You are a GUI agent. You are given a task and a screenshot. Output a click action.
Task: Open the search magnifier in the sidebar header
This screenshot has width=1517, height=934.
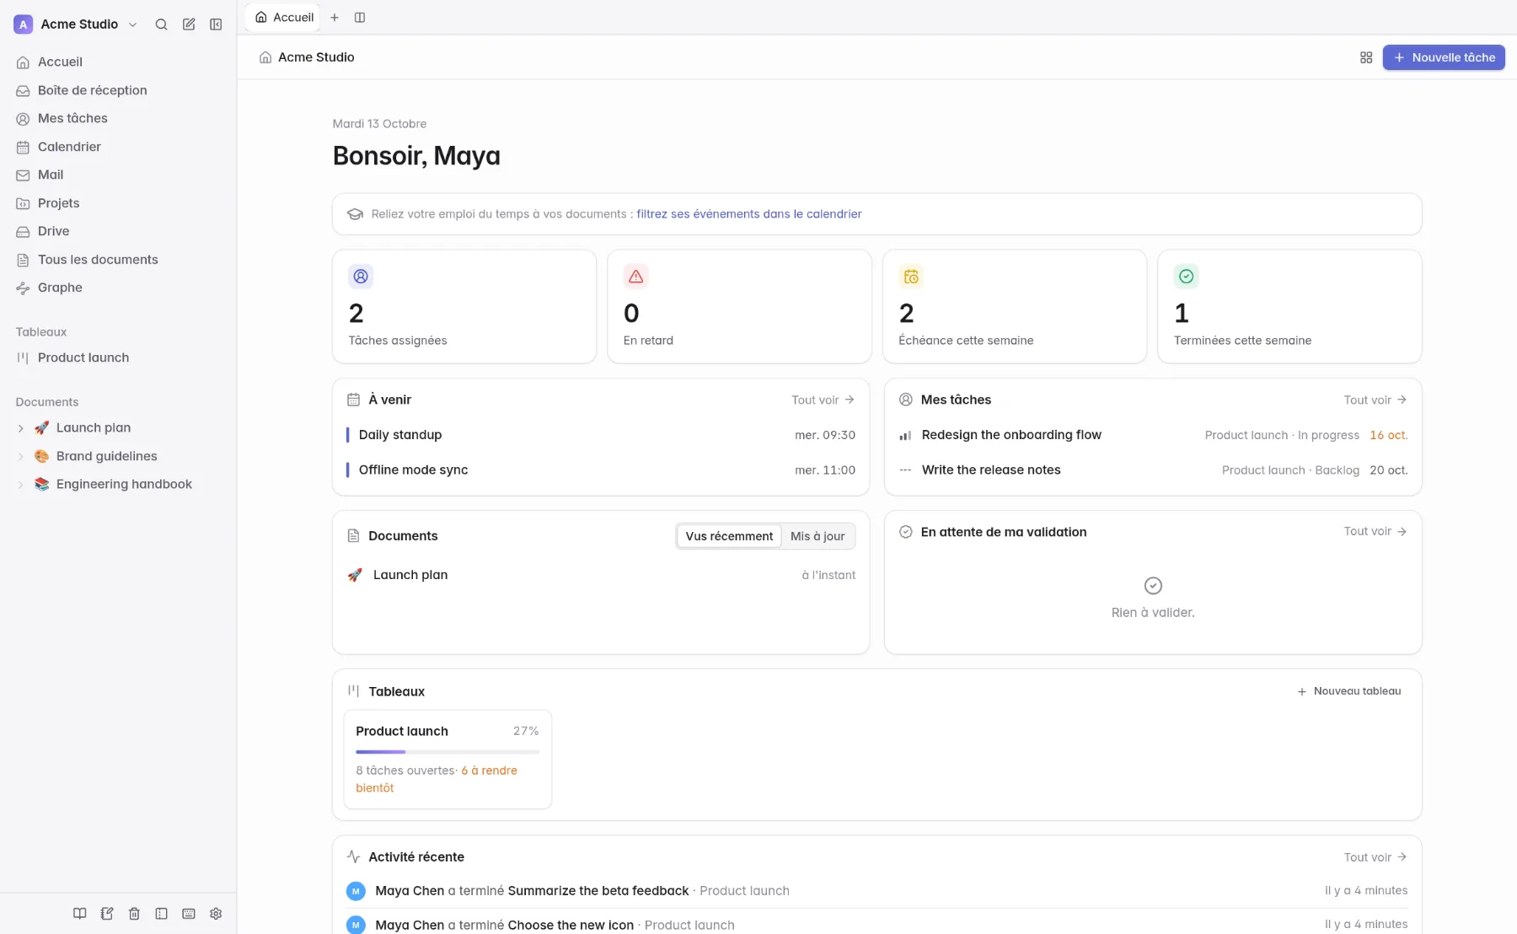click(x=161, y=24)
